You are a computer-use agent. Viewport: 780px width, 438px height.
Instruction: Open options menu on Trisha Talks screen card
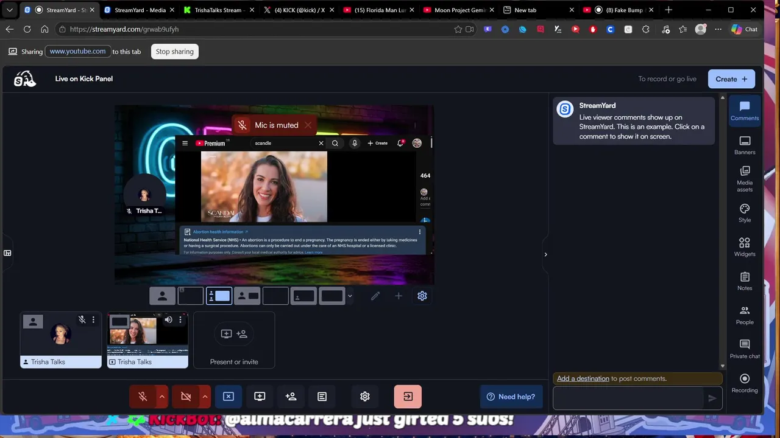pos(180,319)
